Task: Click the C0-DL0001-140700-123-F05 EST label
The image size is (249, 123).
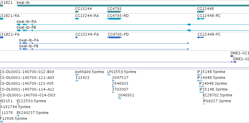Action: (x=27, y=84)
